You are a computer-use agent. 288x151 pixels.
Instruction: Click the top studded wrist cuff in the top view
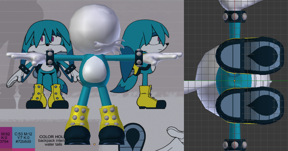[x=235, y=17]
